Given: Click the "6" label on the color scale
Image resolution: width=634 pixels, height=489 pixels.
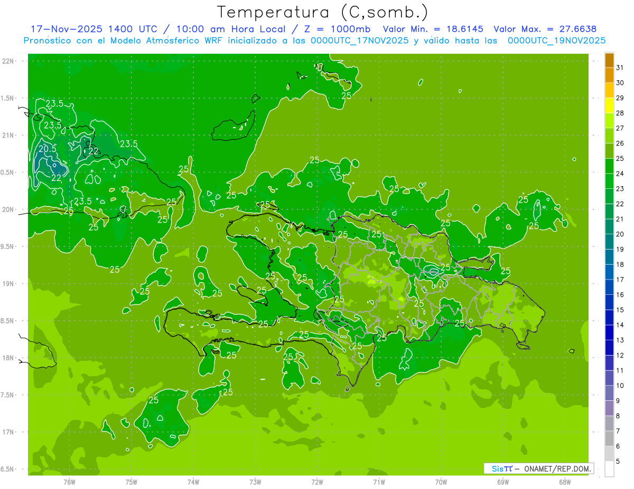Looking at the screenshot, I should [618, 446].
